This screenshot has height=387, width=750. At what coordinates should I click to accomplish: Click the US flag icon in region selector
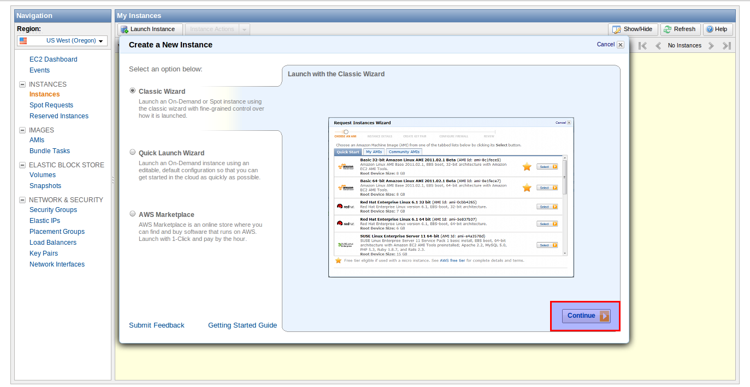coord(22,41)
